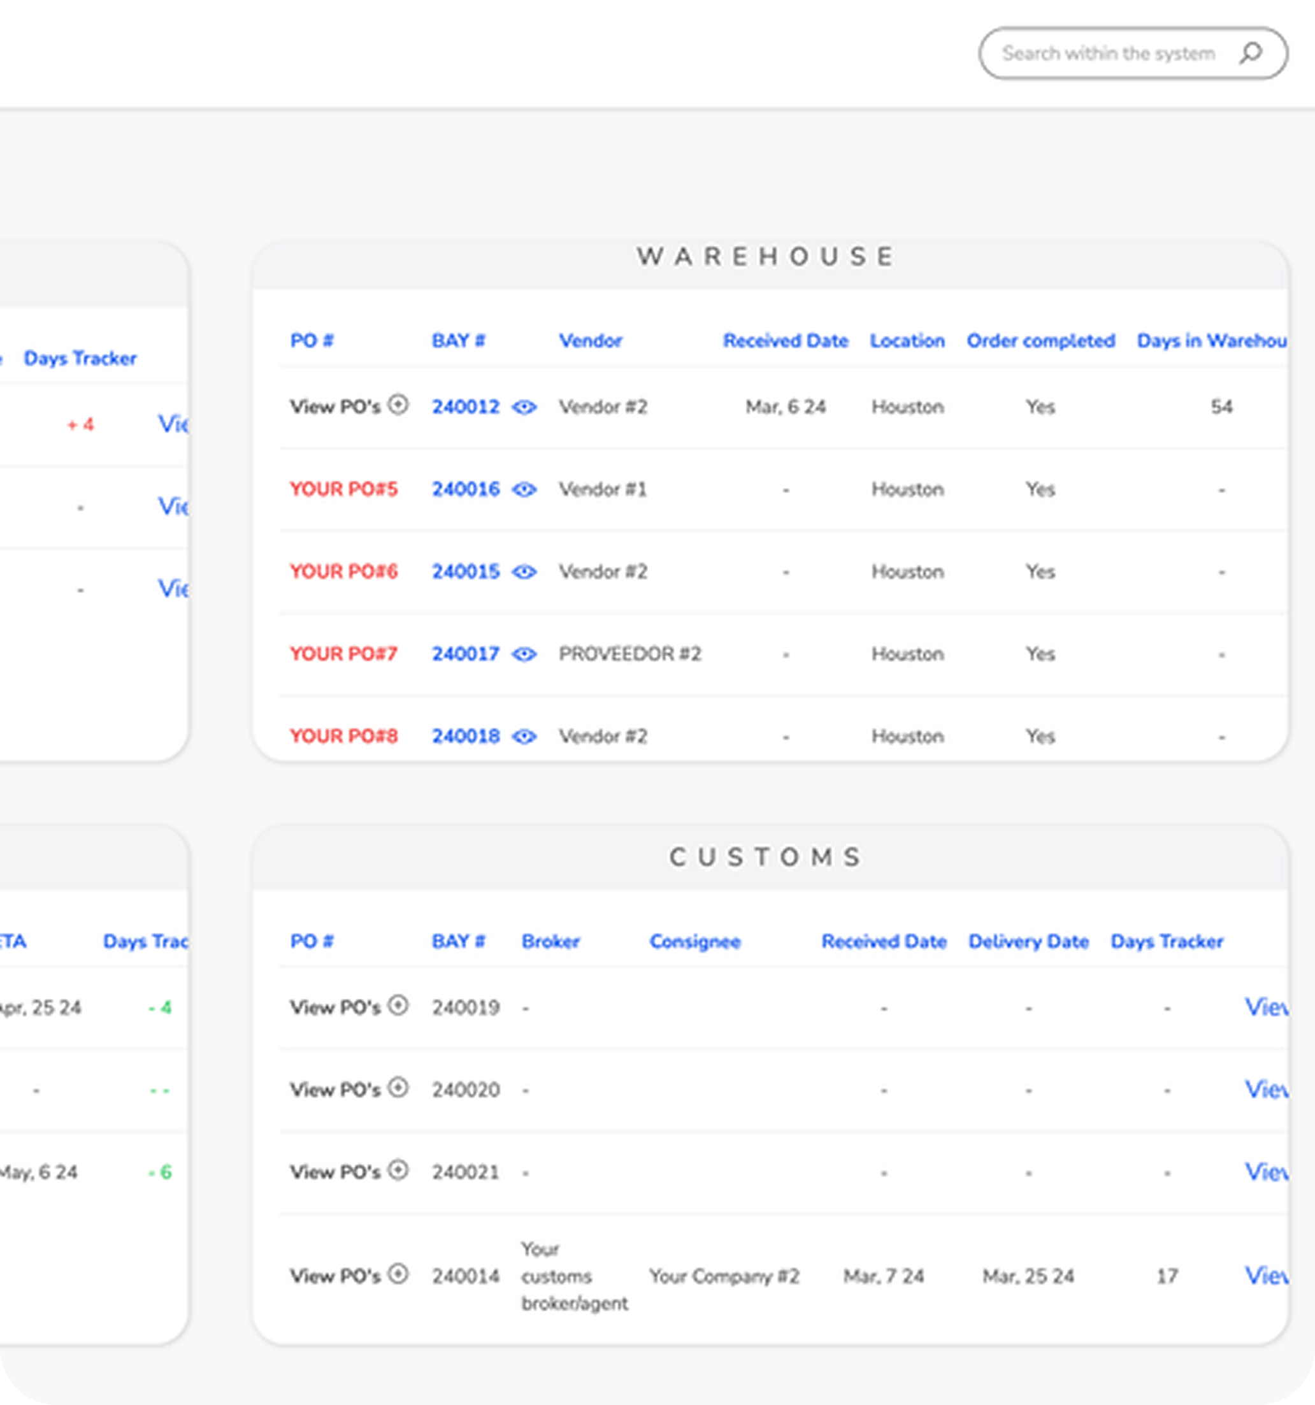
Task: Click Order completed column header
Action: (x=1040, y=341)
